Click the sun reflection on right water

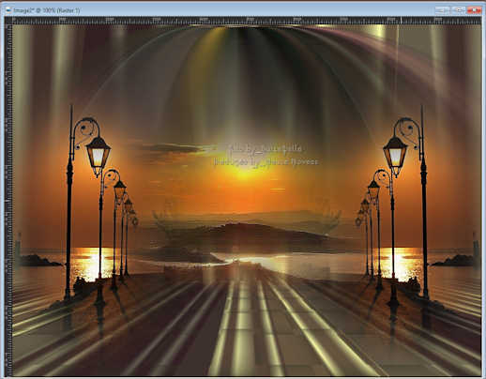[401, 264]
